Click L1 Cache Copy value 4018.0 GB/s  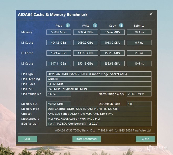click(112, 43)
